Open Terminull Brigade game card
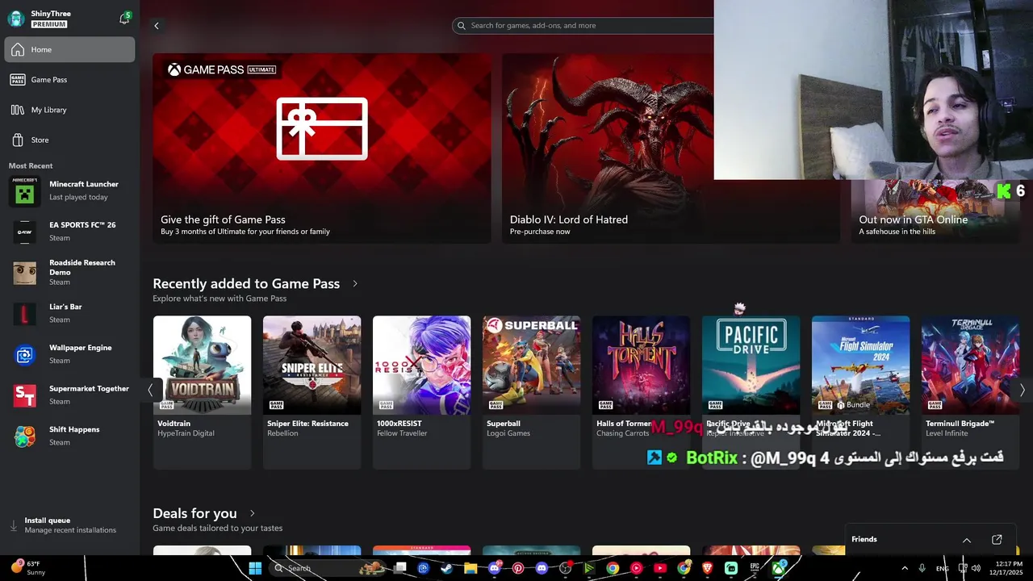This screenshot has width=1033, height=581. point(970,392)
